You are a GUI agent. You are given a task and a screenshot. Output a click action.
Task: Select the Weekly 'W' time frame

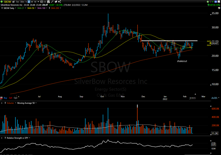(32, 2)
